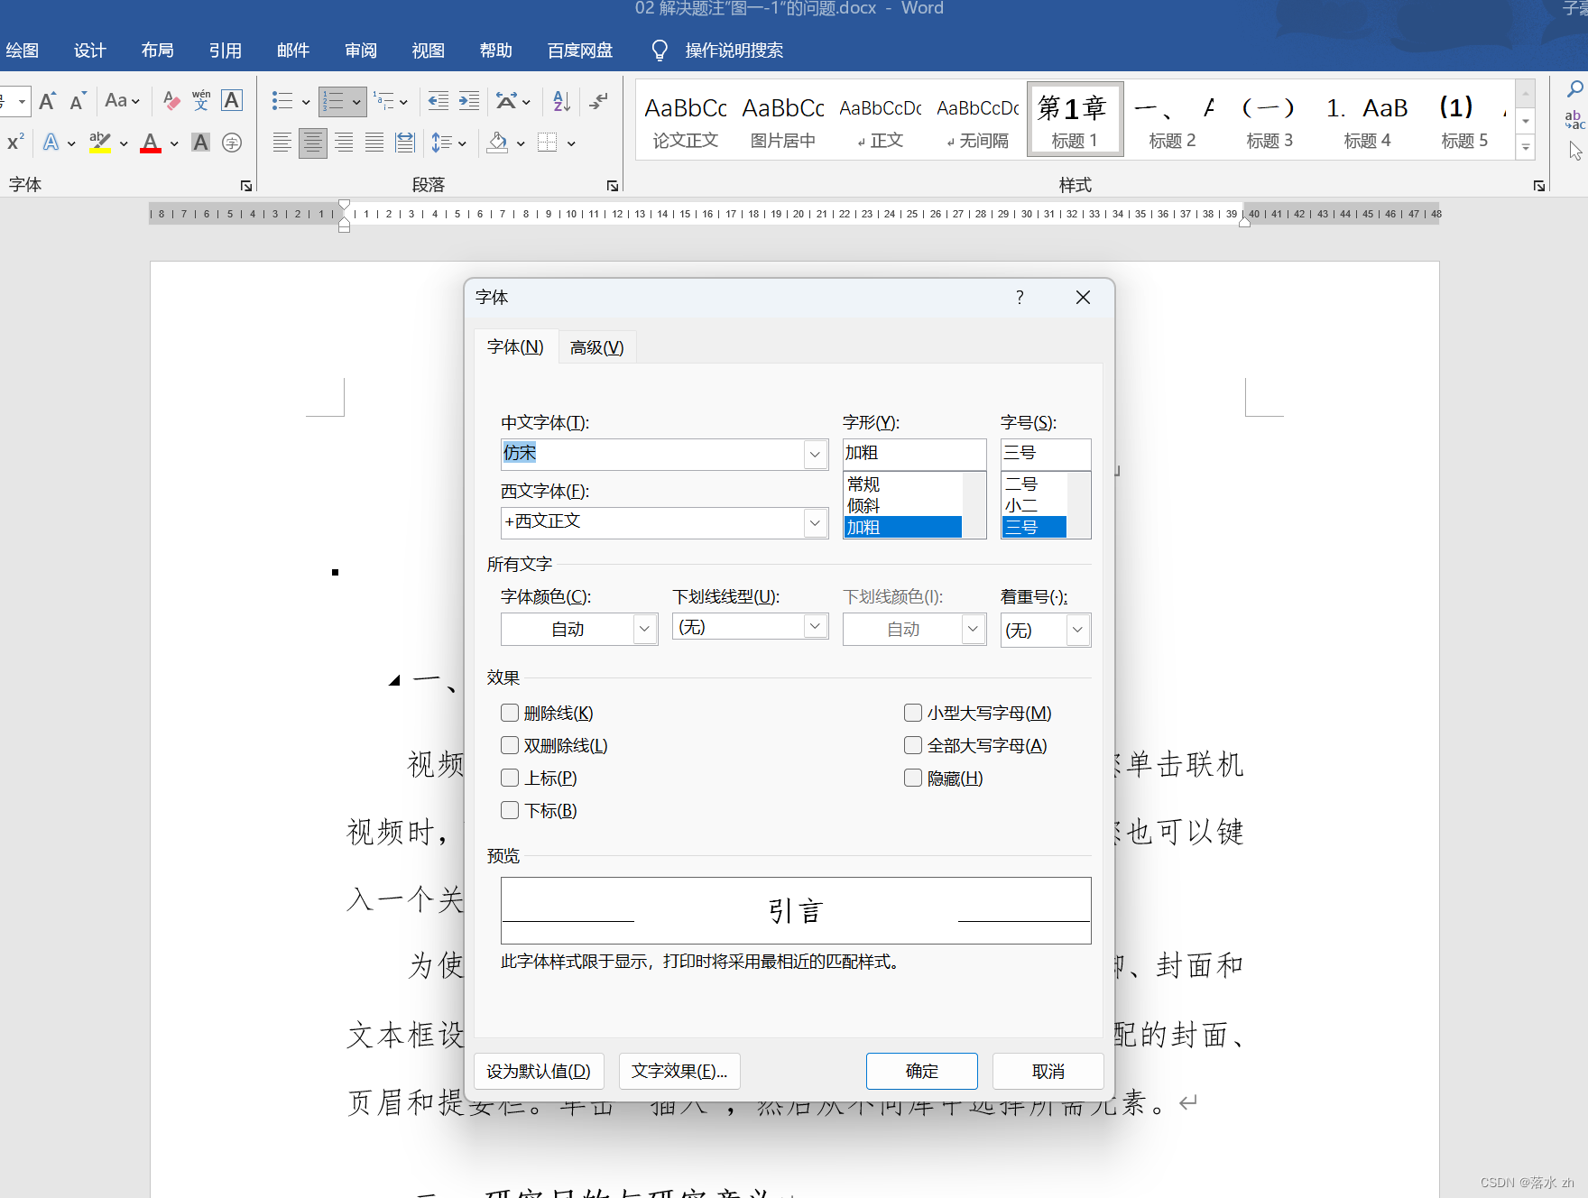Image resolution: width=1588 pixels, height=1198 pixels.
Task: Click the multilevel list icon
Action: [384, 101]
